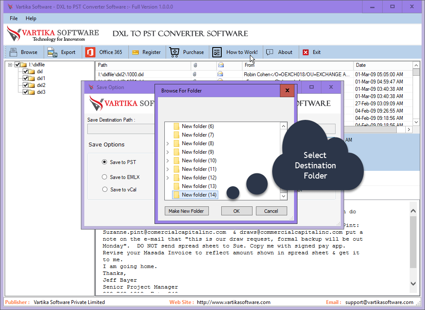Open the Office 365 icon
Screen dimensions: 425x310
tap(90, 52)
